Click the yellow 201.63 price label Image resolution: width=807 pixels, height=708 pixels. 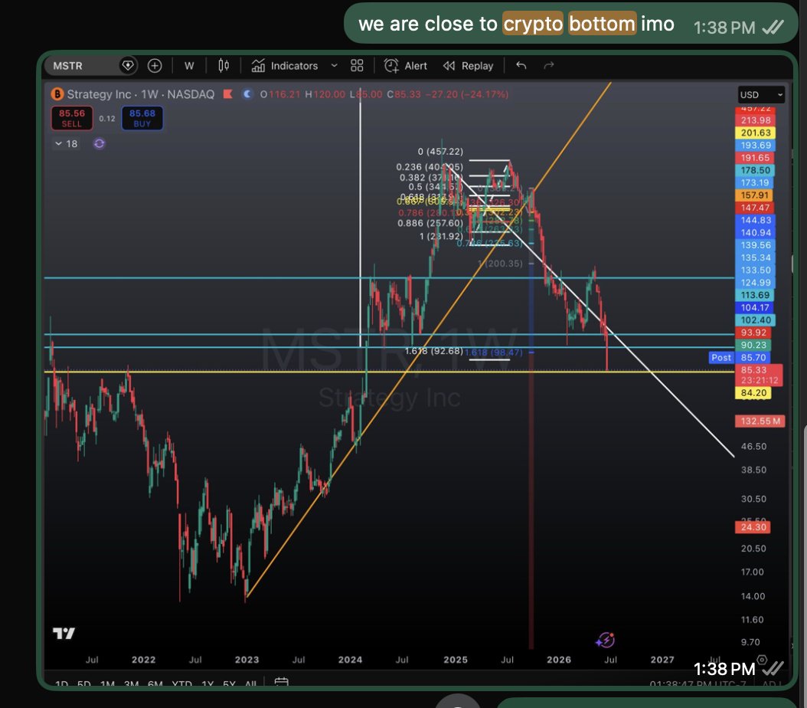pyautogui.click(x=755, y=133)
